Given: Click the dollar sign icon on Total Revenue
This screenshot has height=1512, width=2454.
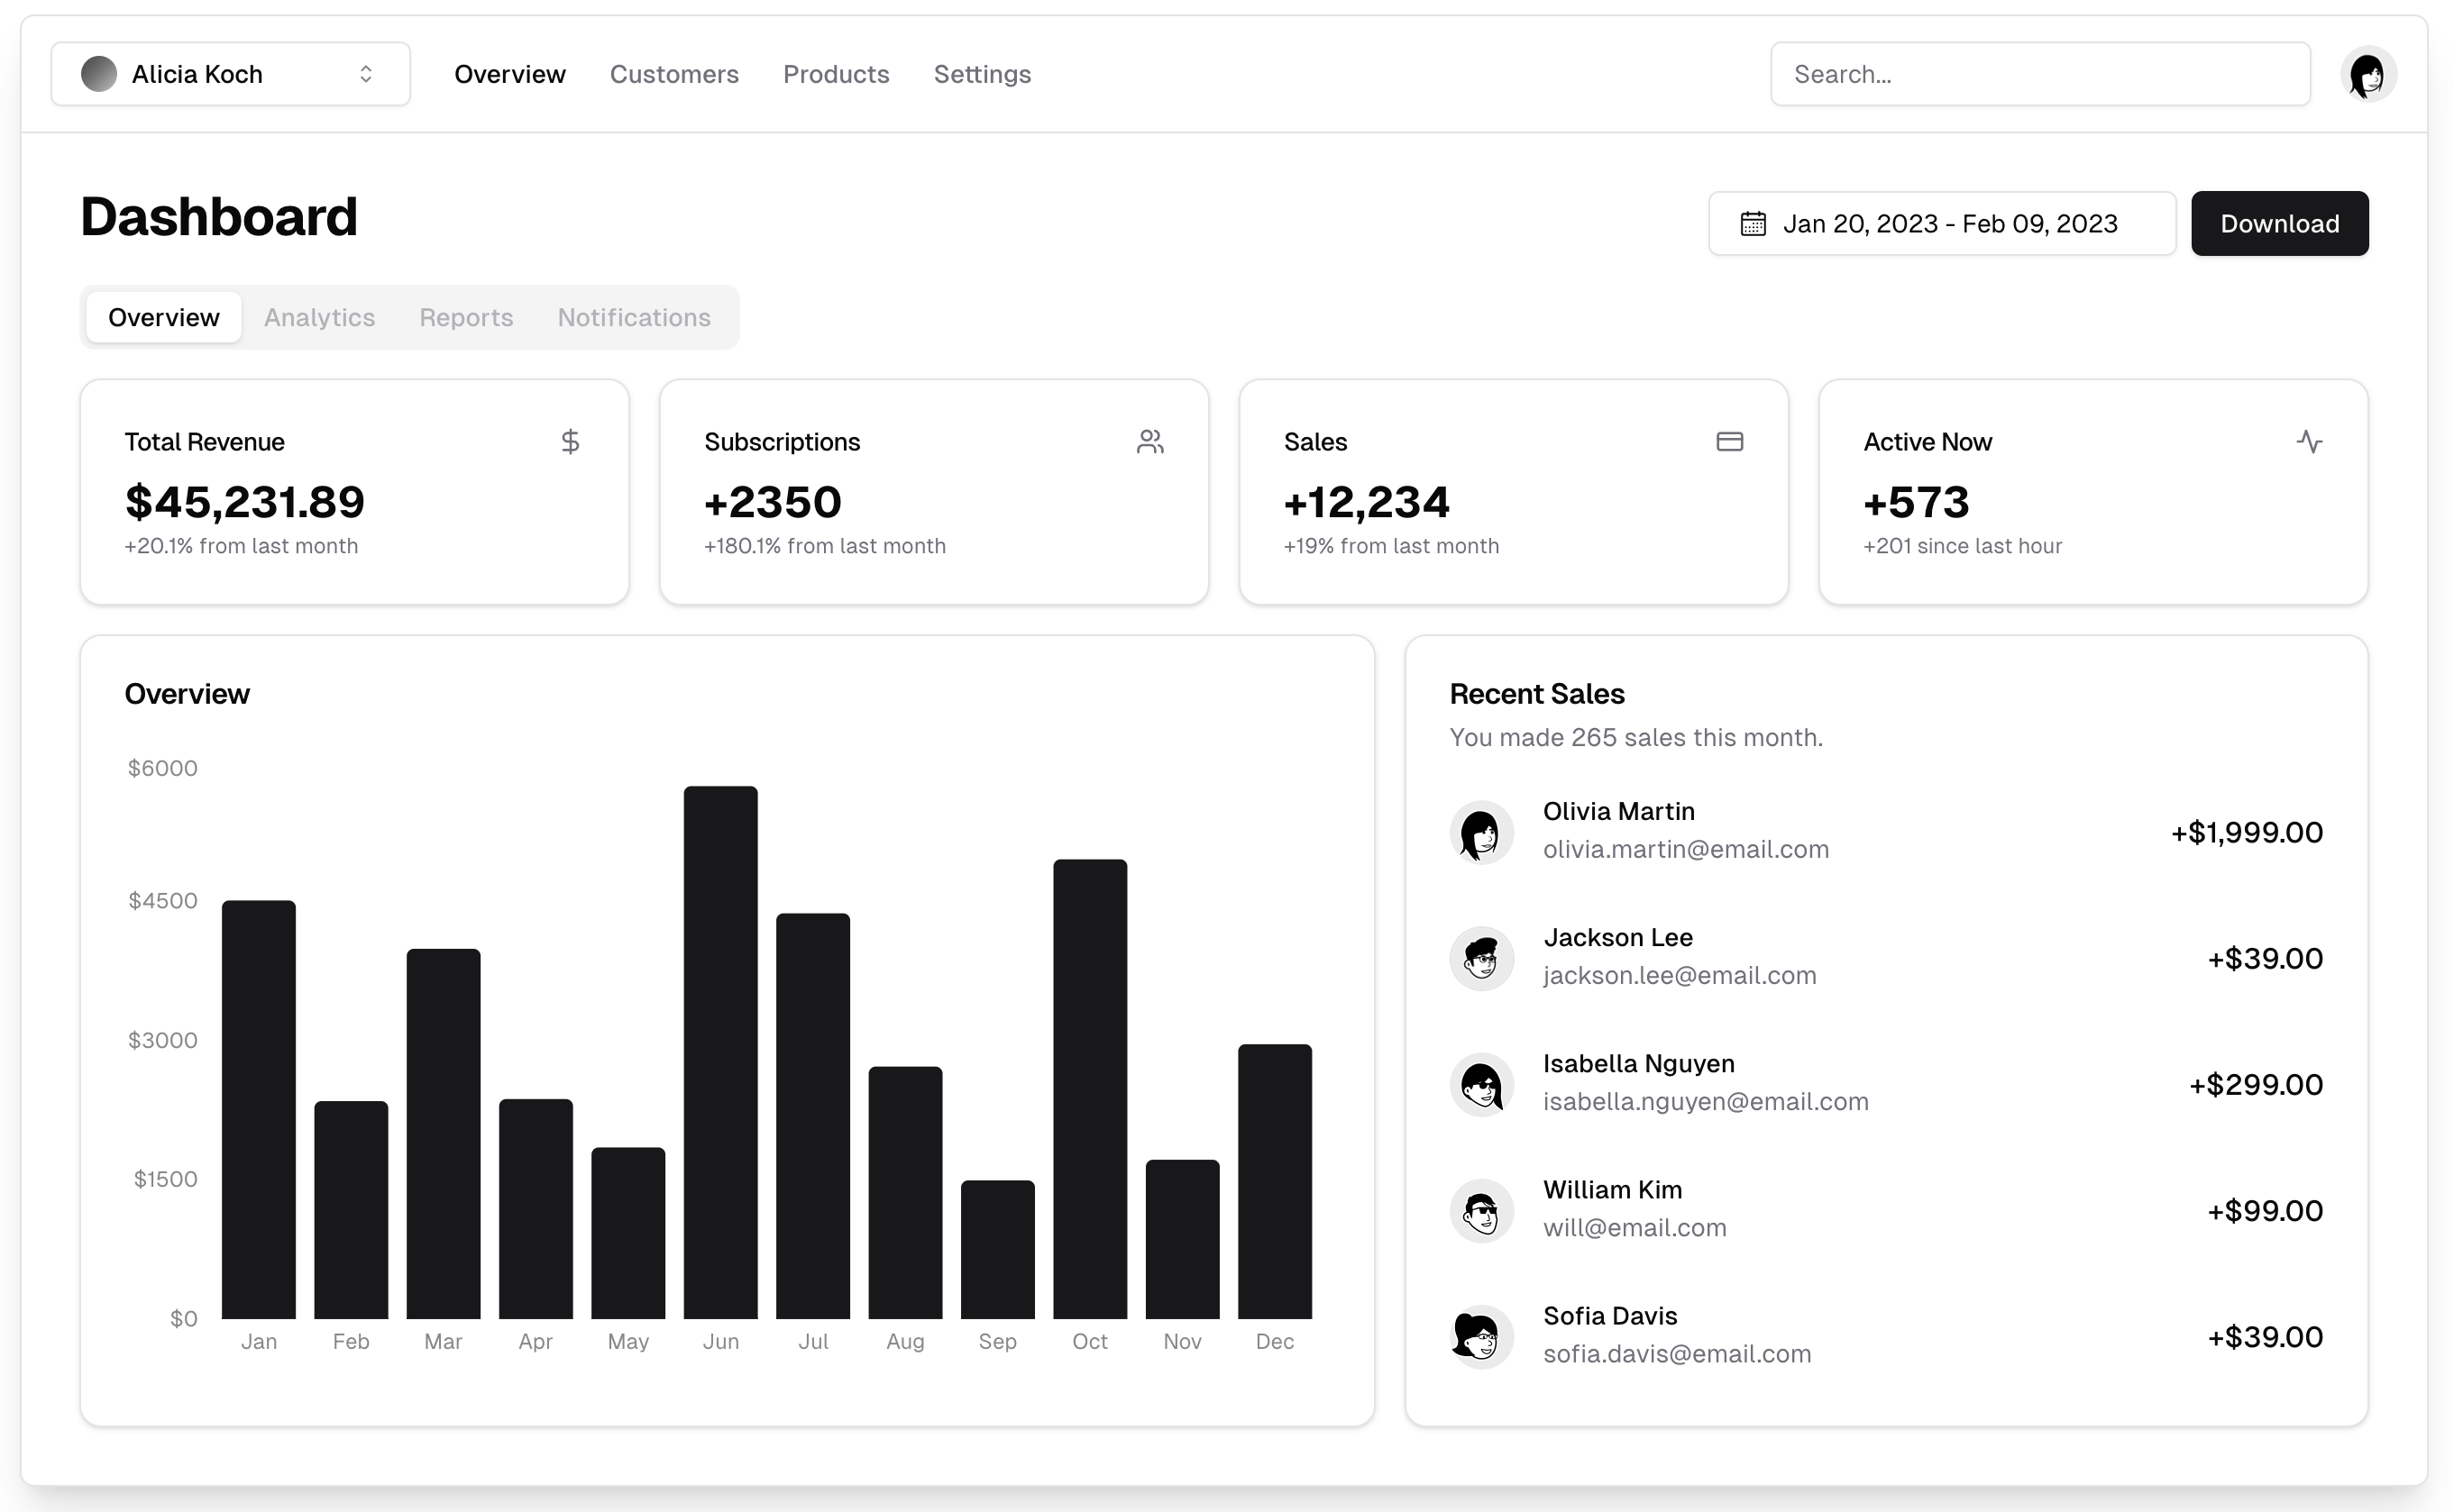Looking at the screenshot, I should [x=571, y=441].
